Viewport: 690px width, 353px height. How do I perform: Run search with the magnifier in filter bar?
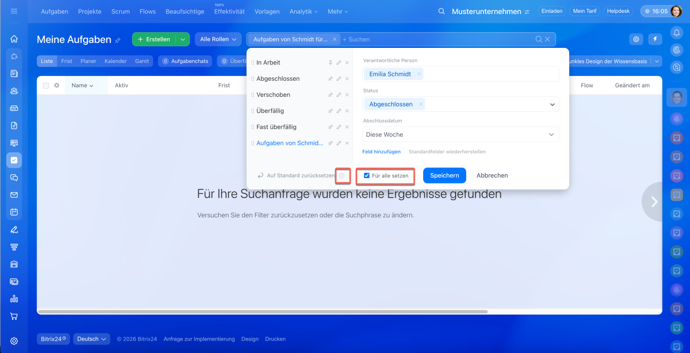[539, 39]
